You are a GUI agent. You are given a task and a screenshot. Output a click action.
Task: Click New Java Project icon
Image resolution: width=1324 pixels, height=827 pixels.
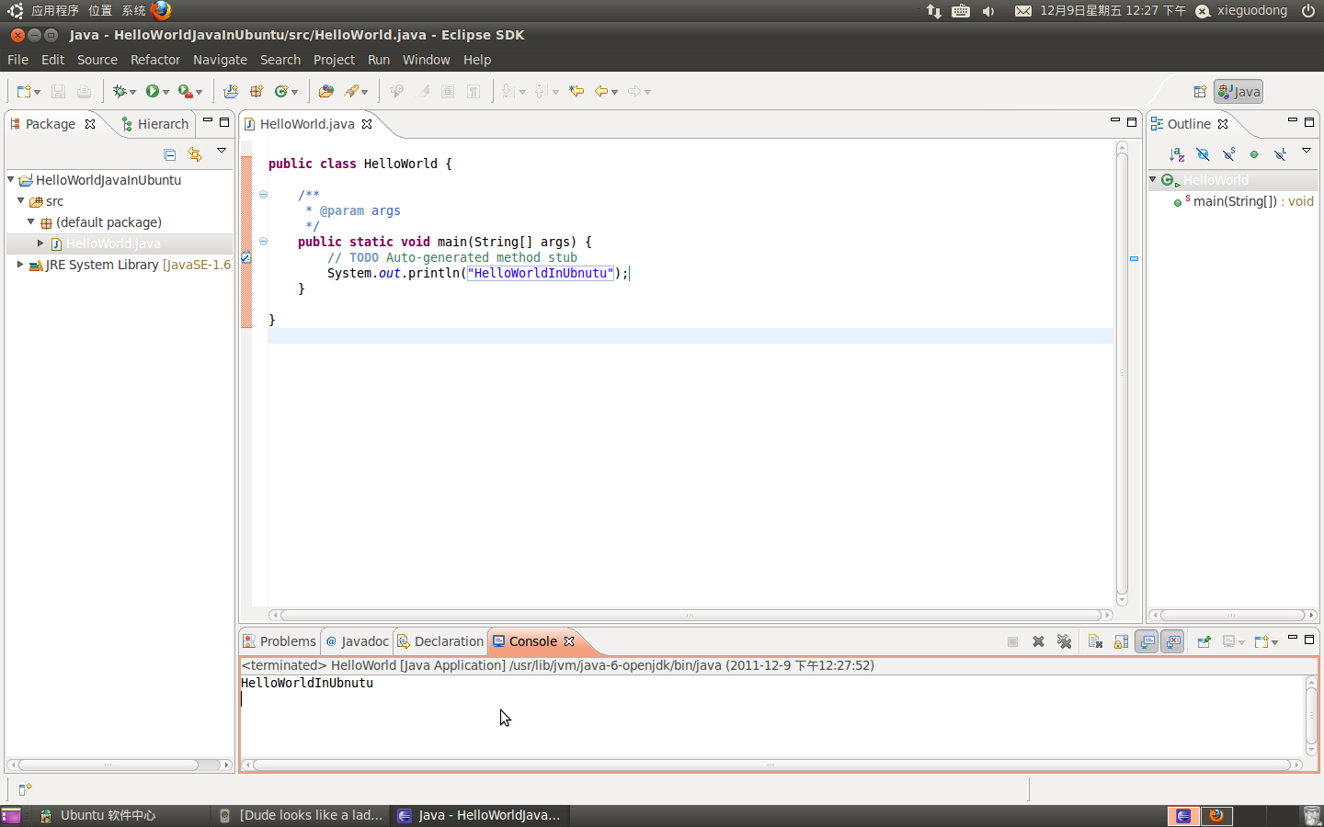(x=231, y=91)
